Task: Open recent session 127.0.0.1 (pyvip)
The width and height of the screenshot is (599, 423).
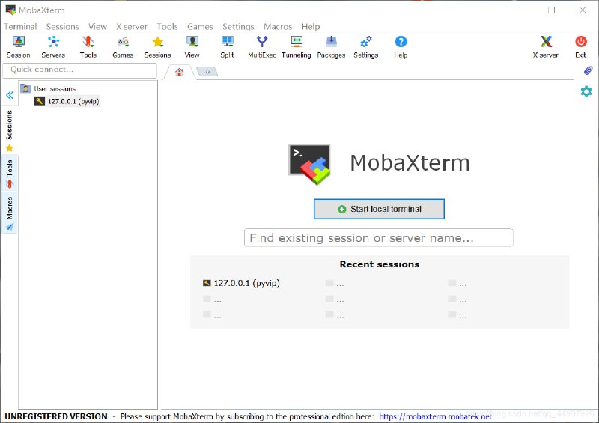Action: (246, 284)
